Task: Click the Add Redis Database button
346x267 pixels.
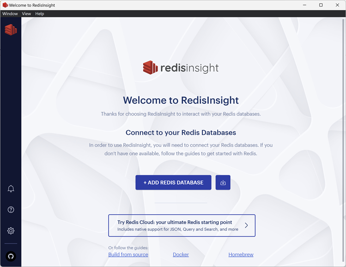Action: click(173, 182)
